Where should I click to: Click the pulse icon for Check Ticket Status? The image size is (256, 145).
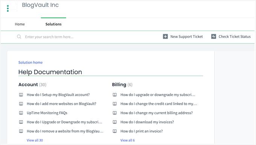pyautogui.click(x=213, y=36)
